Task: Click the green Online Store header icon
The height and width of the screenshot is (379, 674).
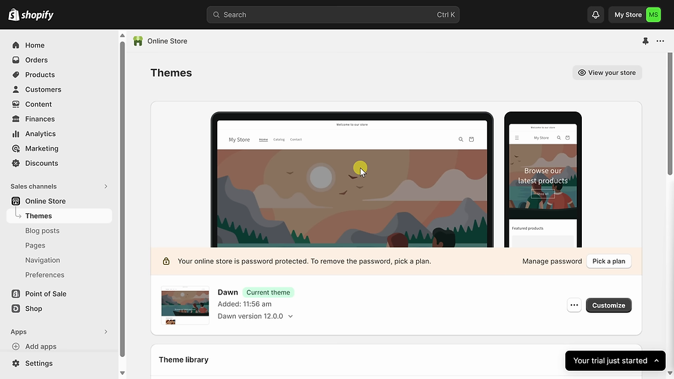Action: tap(138, 41)
